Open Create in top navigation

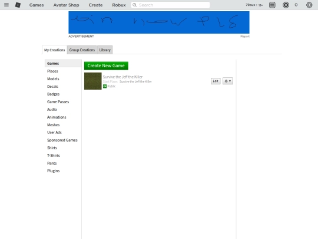pos(95,5)
